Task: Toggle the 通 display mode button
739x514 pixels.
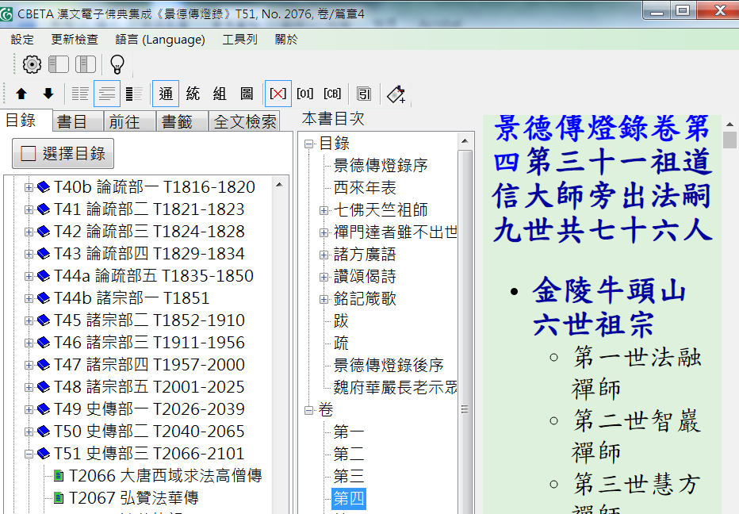Action: (166, 94)
